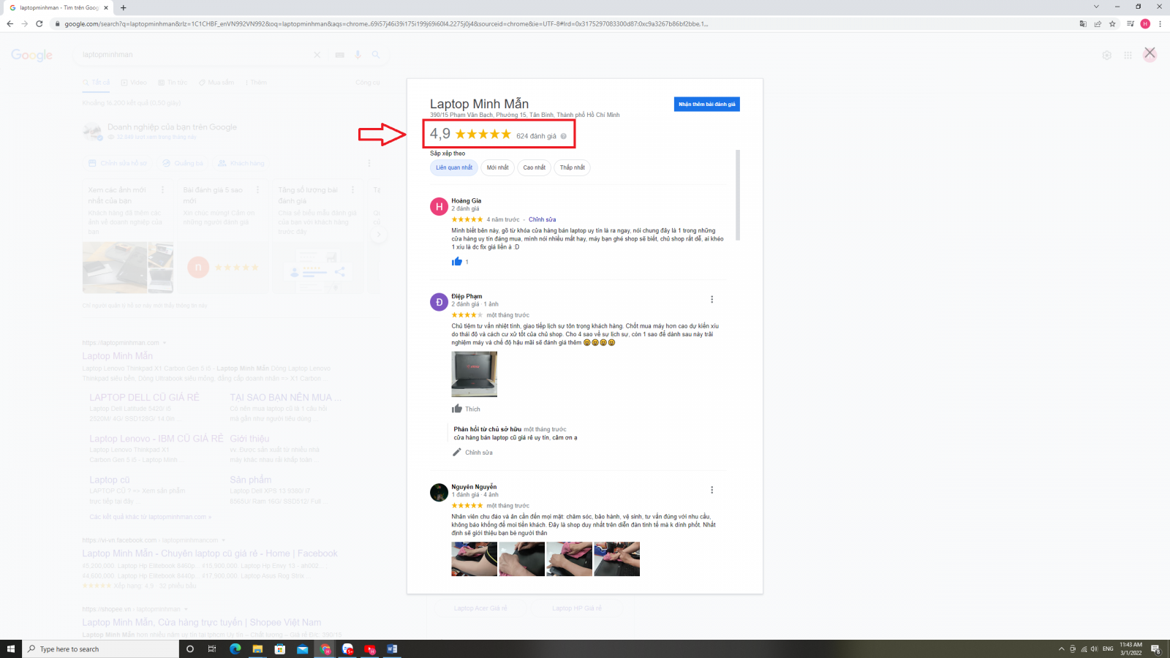Viewport: 1170px width, 658px height.
Task: Click the laptopminhman search input field
Action: pyautogui.click(x=194, y=55)
